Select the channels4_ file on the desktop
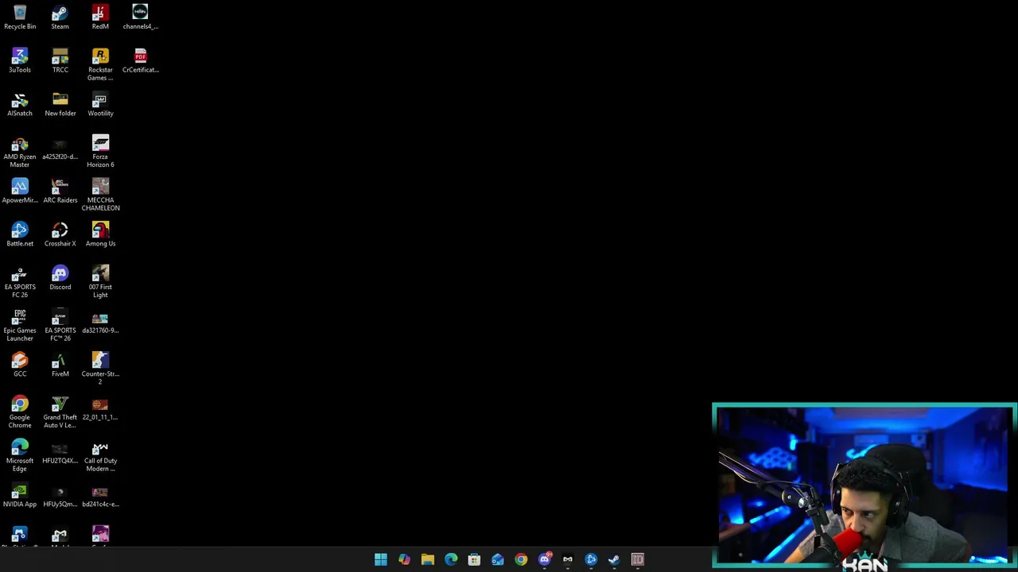The image size is (1018, 572). click(x=140, y=17)
